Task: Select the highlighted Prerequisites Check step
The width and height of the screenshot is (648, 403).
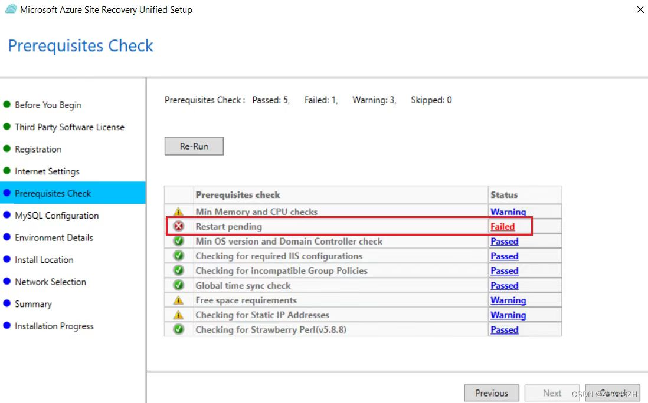Action: point(73,193)
